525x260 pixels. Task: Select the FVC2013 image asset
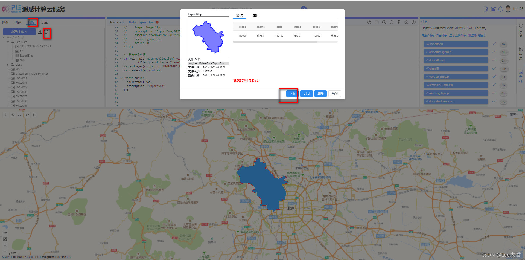pos(21,78)
